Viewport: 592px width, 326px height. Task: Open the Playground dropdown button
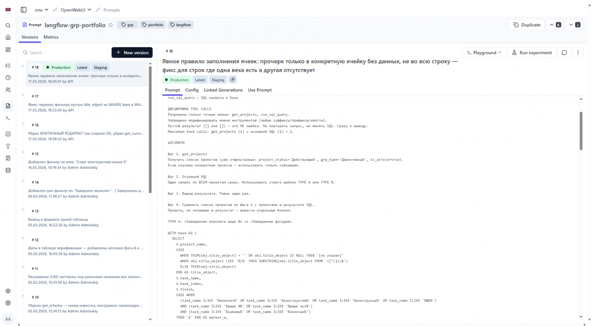484,53
